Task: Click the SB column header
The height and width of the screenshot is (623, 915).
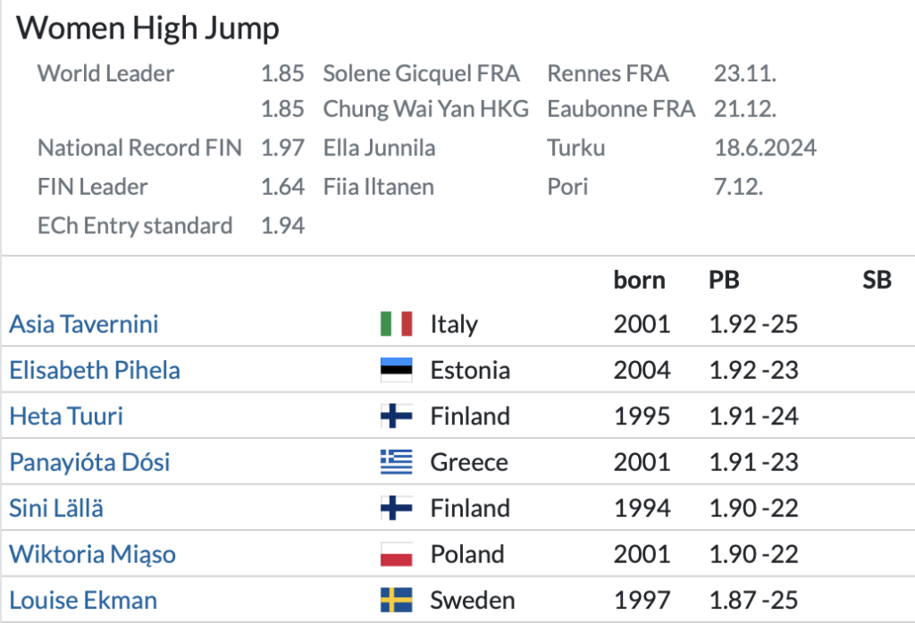Action: click(877, 280)
